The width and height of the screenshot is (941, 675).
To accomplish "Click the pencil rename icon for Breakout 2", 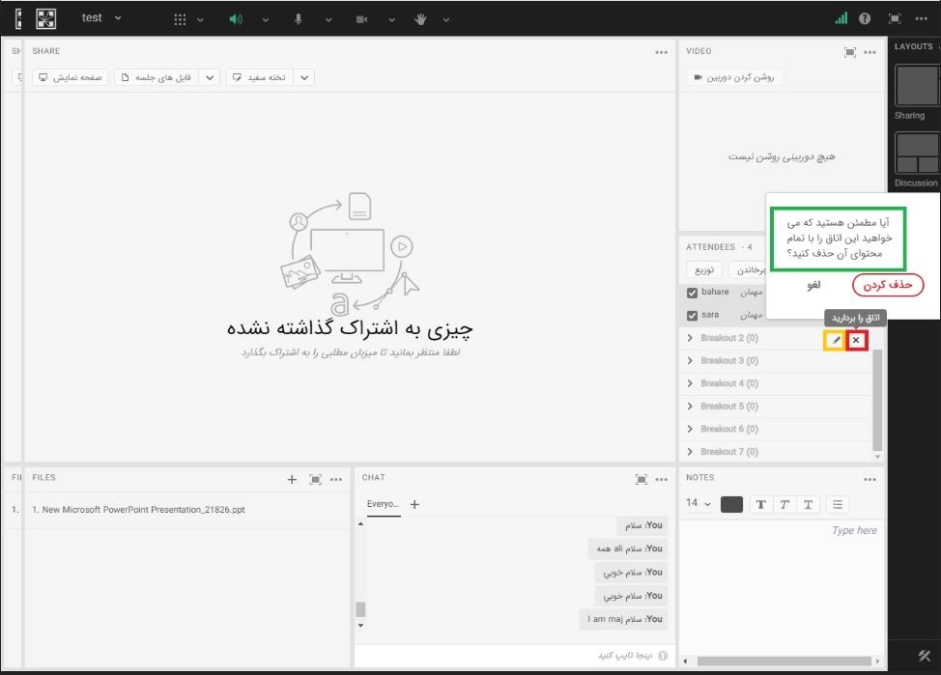I will [x=835, y=340].
